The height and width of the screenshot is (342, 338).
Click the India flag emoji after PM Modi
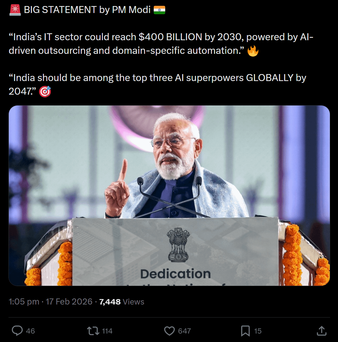point(159,10)
